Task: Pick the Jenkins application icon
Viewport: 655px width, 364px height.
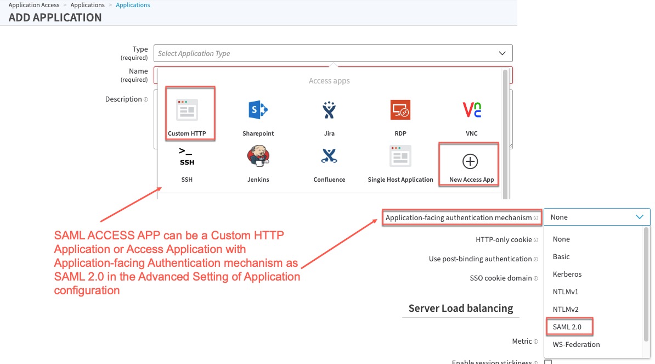Action: (258, 157)
